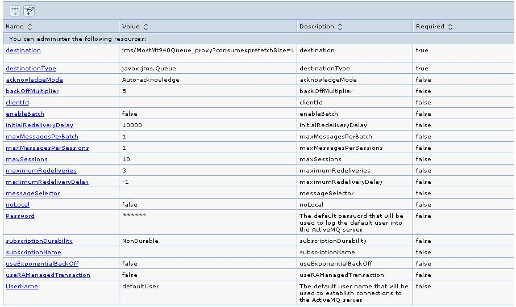Open the destination property link

point(23,51)
